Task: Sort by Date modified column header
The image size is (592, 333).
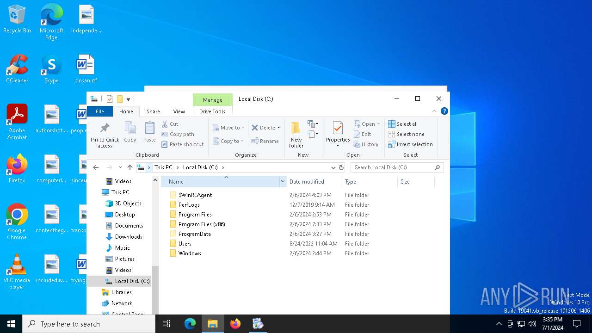Action: pos(314,182)
